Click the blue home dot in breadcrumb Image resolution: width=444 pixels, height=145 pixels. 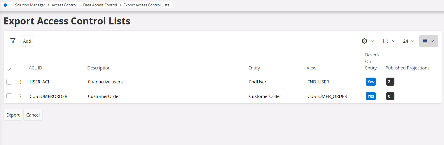5,5
